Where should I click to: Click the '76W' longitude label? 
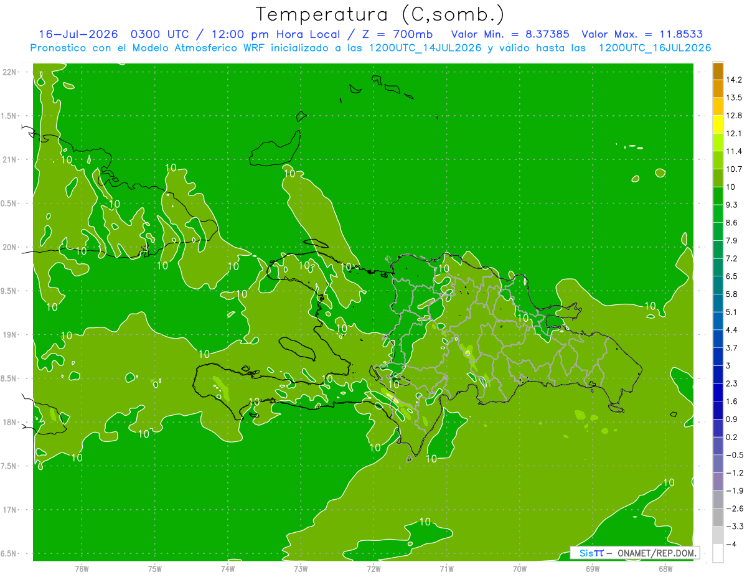[x=82, y=569]
